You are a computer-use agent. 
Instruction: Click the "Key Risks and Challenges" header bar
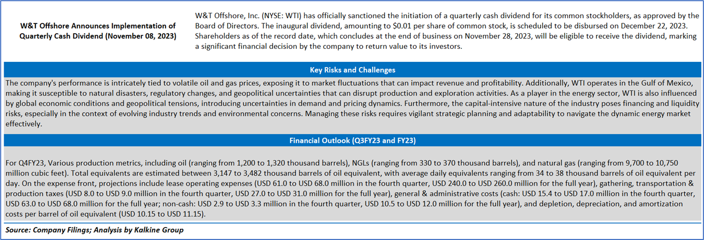(x=351, y=70)
